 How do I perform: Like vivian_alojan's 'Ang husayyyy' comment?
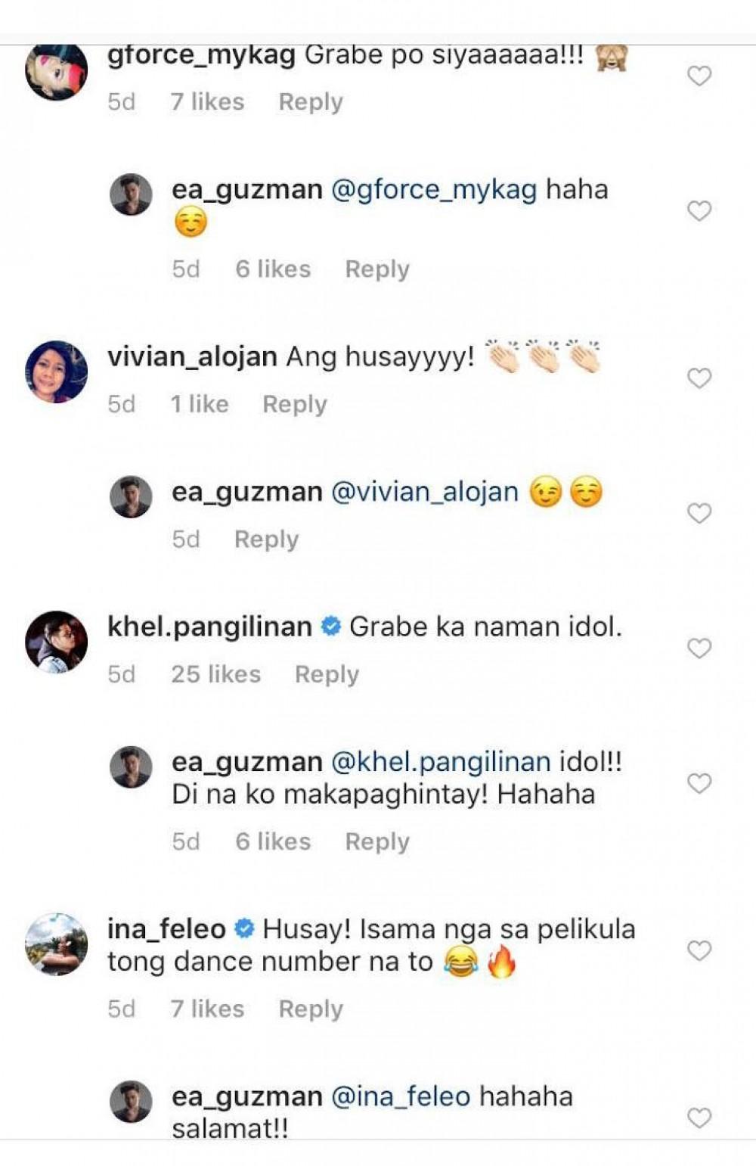pos(699,378)
